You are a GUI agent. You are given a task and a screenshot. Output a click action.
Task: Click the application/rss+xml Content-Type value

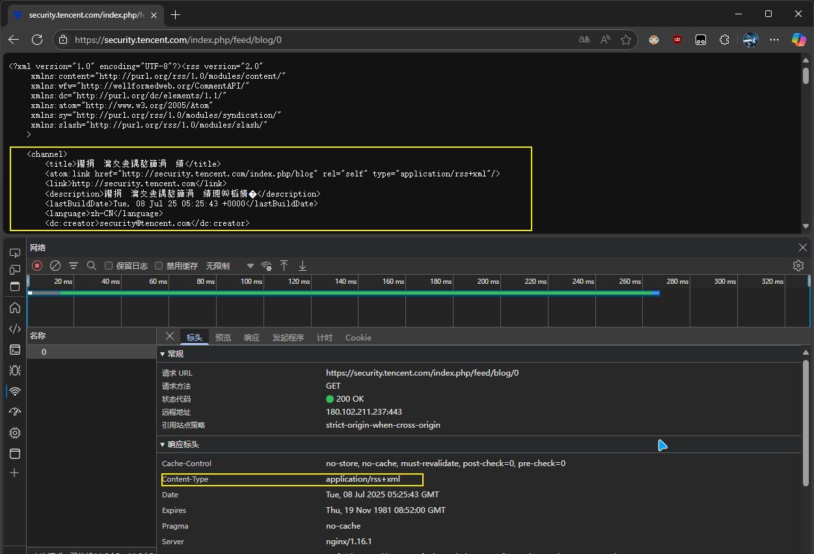coord(363,479)
